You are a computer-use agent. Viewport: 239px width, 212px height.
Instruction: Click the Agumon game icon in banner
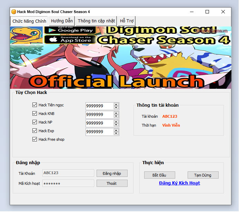point(26,35)
